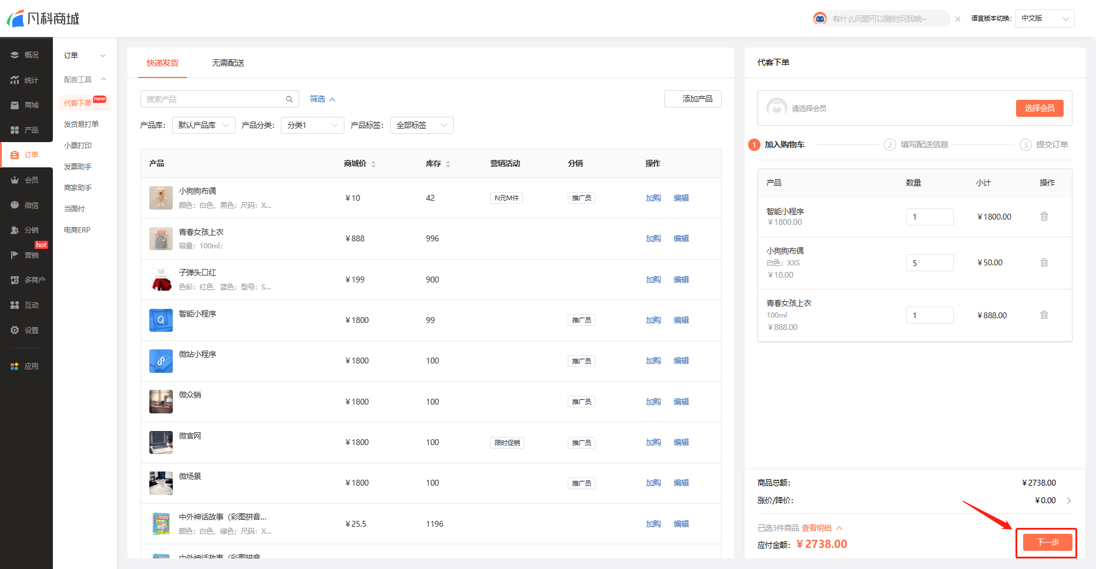The image size is (1096, 569).
Task: Open the 应用 apps colorful icon
Action: 15,366
